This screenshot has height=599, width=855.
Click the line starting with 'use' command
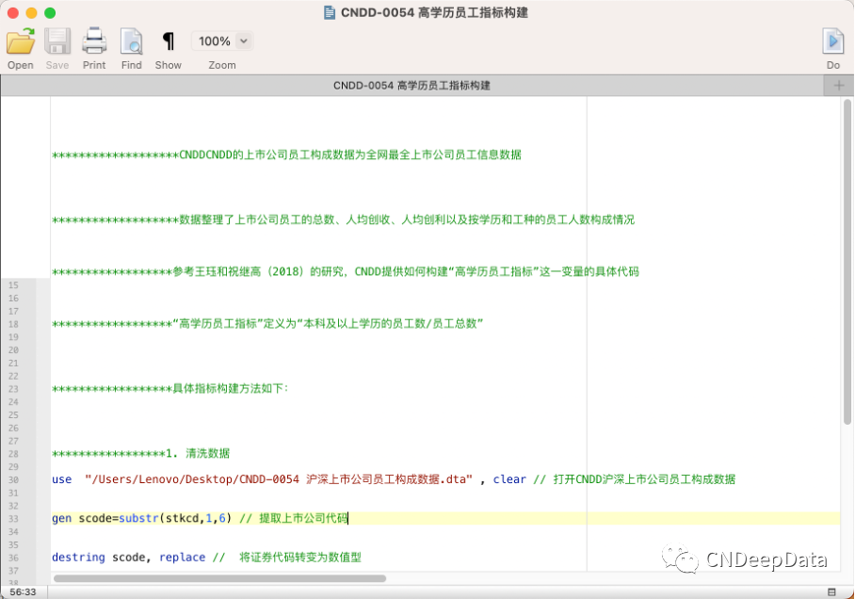pos(394,479)
